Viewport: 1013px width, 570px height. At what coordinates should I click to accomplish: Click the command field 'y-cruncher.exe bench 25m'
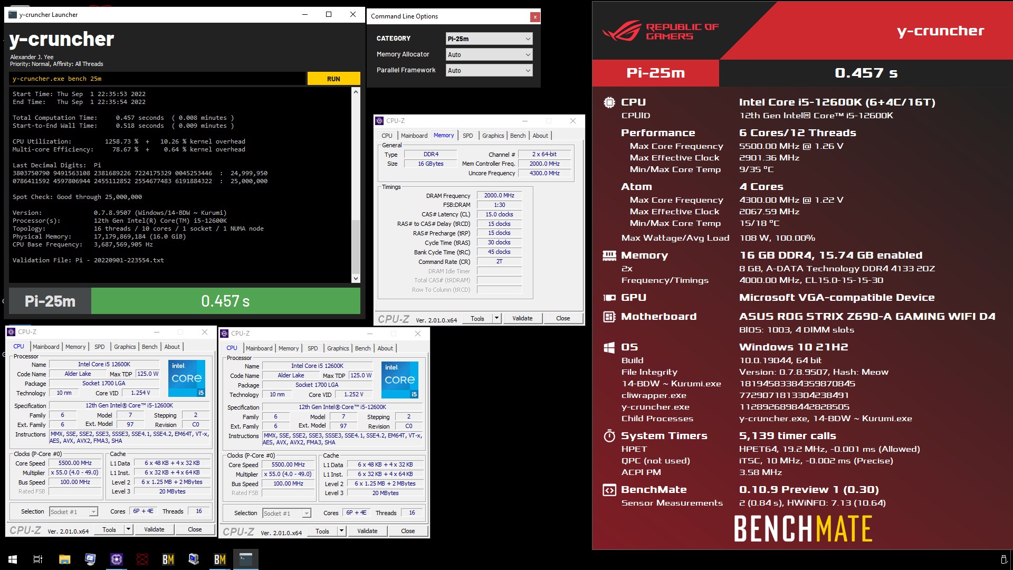point(157,79)
